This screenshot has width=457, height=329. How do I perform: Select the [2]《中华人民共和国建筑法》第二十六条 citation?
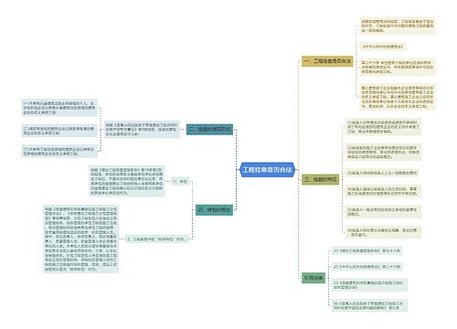point(367,267)
